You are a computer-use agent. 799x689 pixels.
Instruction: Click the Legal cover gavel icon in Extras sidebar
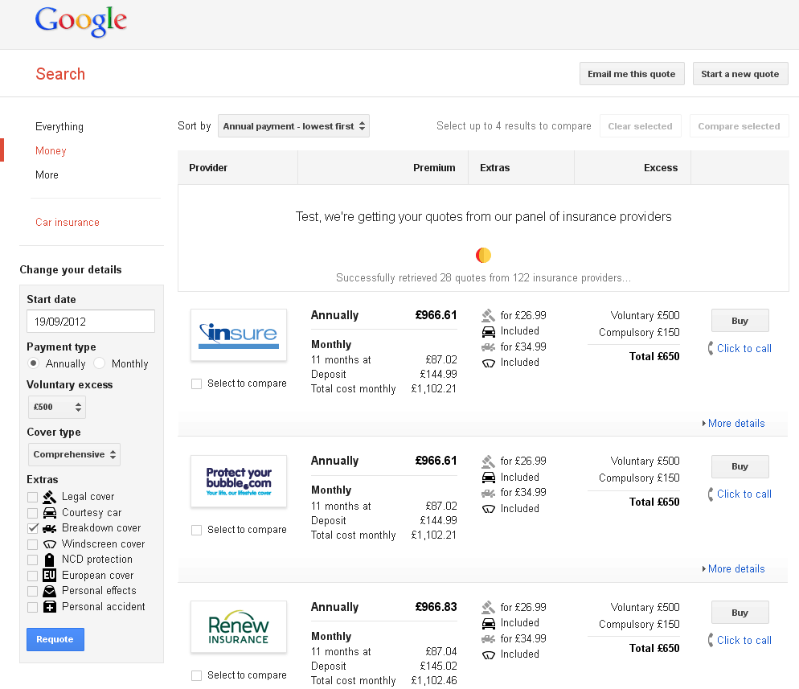click(x=49, y=497)
